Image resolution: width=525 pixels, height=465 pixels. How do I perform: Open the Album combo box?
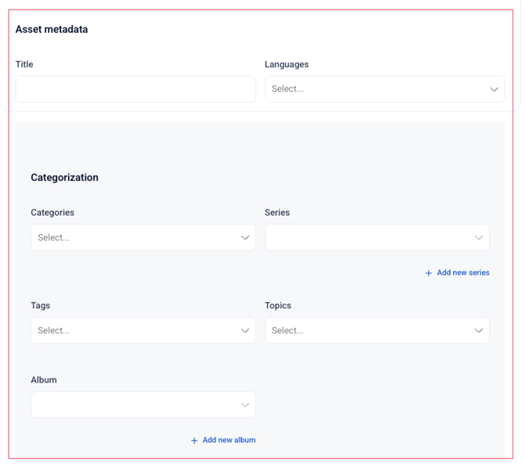pyautogui.click(x=133, y=405)
